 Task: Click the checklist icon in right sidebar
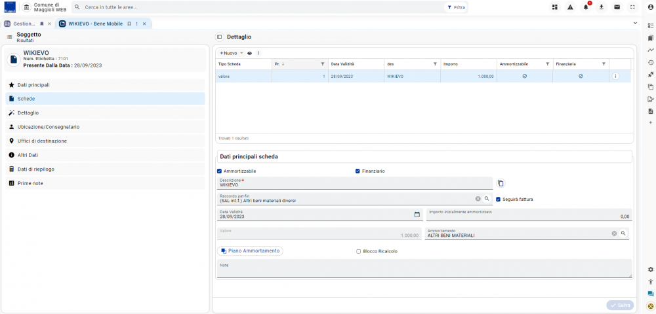click(x=651, y=26)
